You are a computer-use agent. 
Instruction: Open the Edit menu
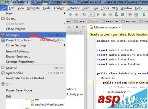pyautogui.click(x=12, y=8)
